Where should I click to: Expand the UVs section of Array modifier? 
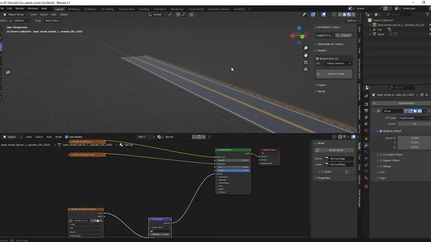coord(382,172)
